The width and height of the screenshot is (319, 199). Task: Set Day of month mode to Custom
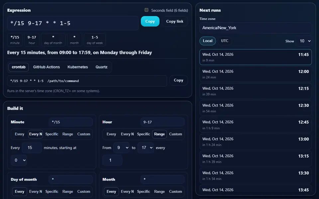click(x=84, y=191)
